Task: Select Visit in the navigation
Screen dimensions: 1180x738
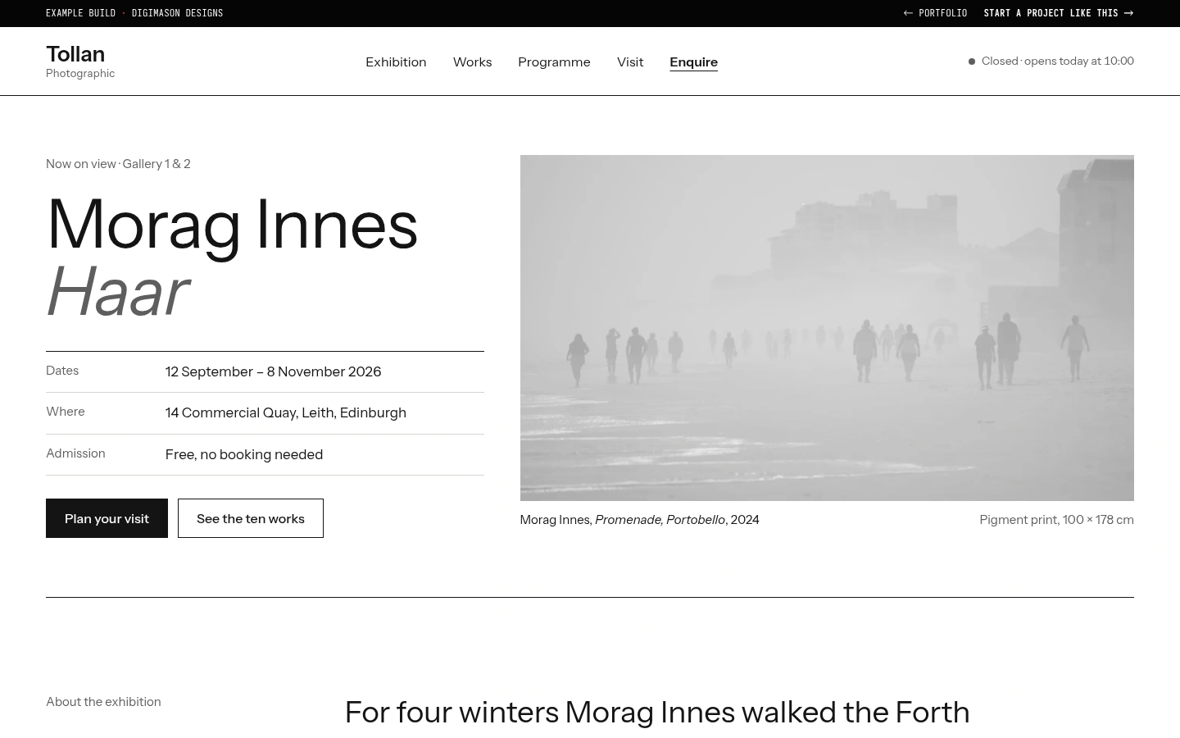Action: (x=630, y=62)
